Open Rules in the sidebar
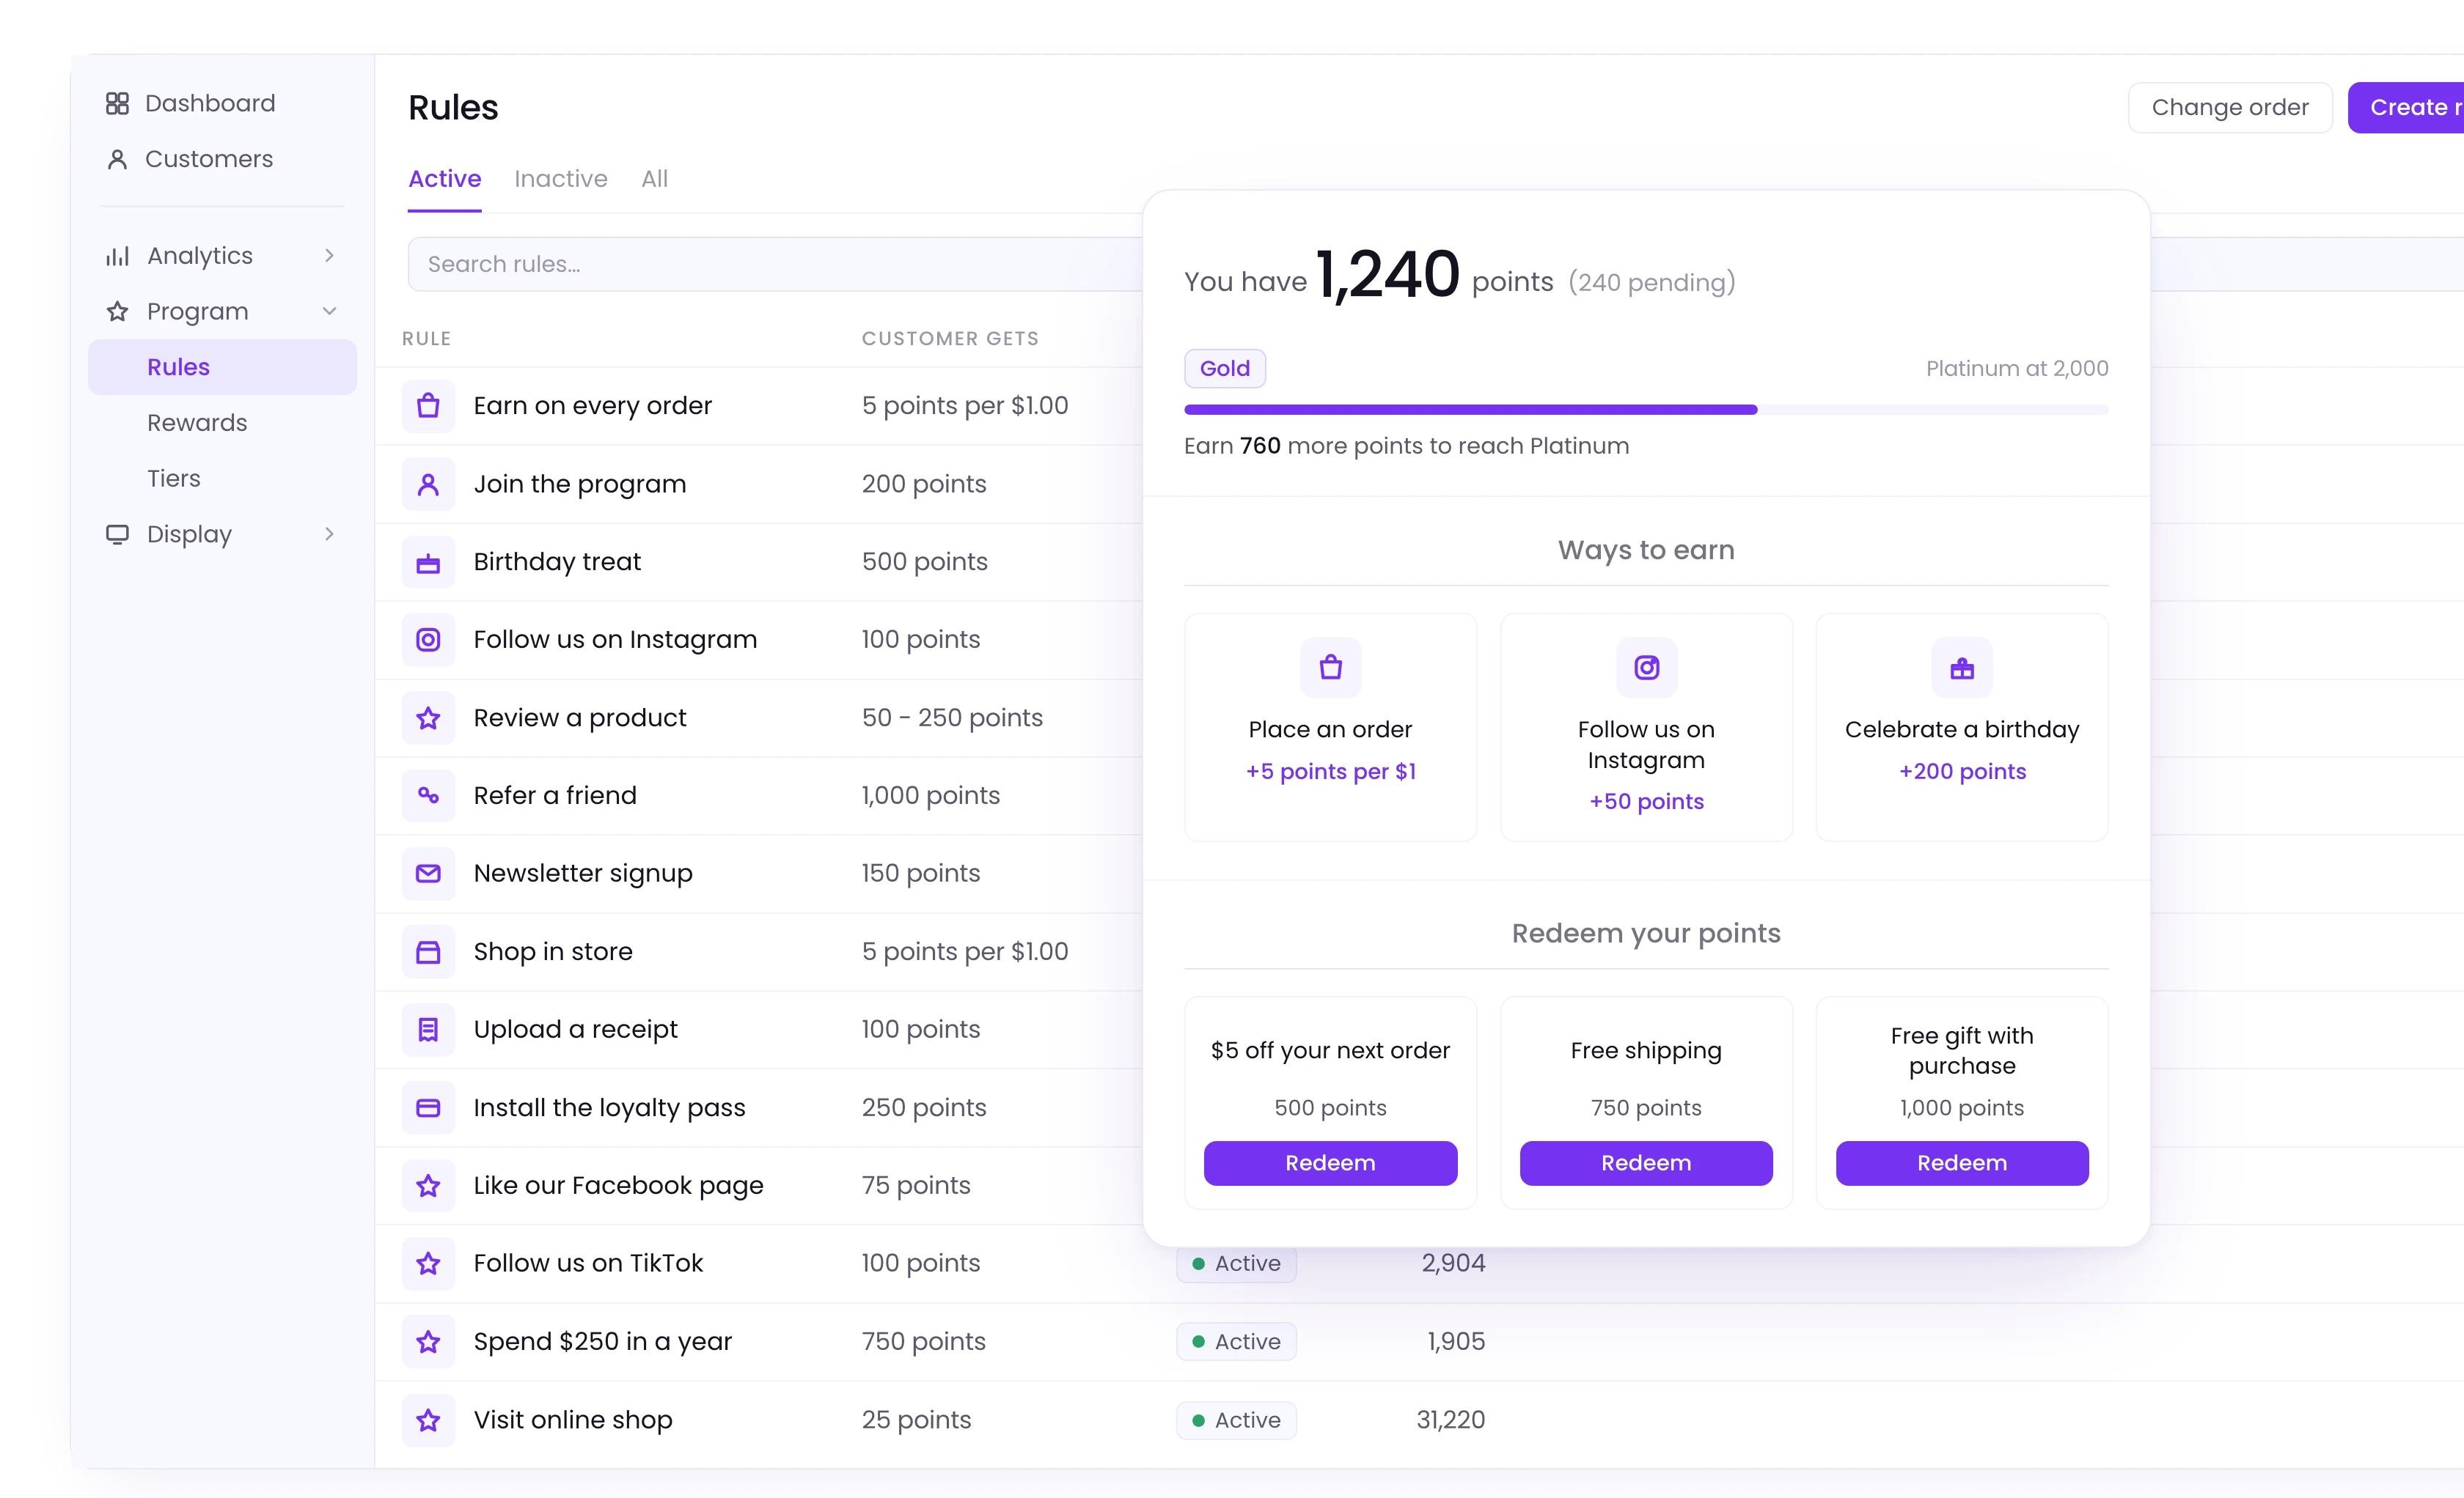The width and height of the screenshot is (2464, 1498). [x=222, y=366]
